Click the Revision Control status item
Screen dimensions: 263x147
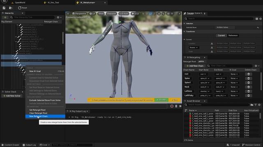(x=251, y=145)
